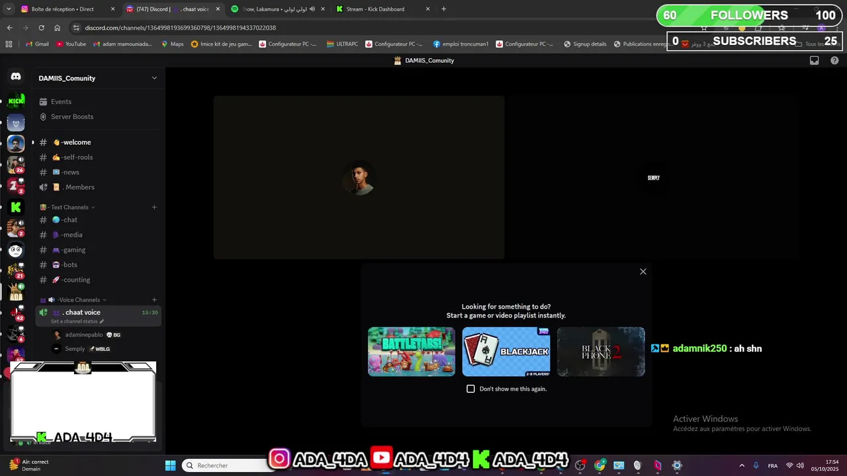This screenshot has width=847, height=476.
Task: Open the green KICK server icon
Action: click(16, 100)
